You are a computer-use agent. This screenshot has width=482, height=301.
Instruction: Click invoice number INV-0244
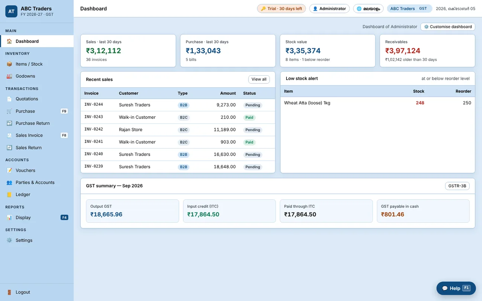point(94,105)
